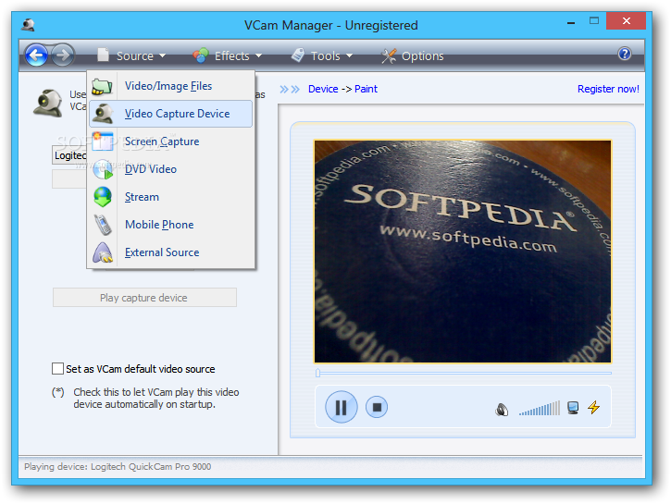This screenshot has width=671, height=504.
Task: Select Stream from the Source menu
Action: click(x=170, y=197)
